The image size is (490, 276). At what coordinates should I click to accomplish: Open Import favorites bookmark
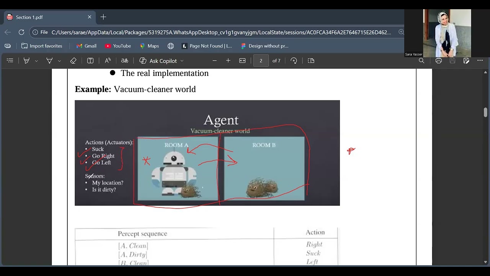click(x=42, y=46)
